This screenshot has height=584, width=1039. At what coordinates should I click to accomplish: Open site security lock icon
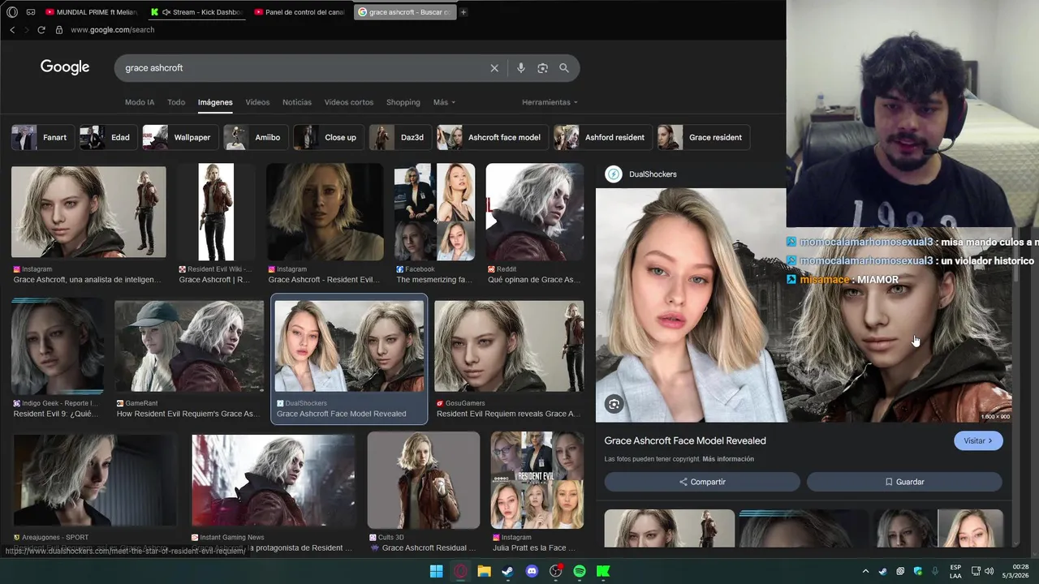click(58, 30)
